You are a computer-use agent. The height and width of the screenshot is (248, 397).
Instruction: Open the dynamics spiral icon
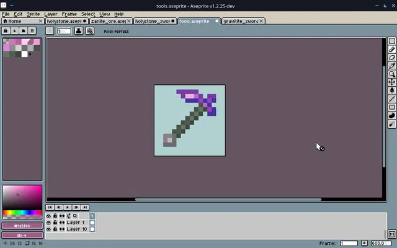pyautogui.click(x=90, y=31)
